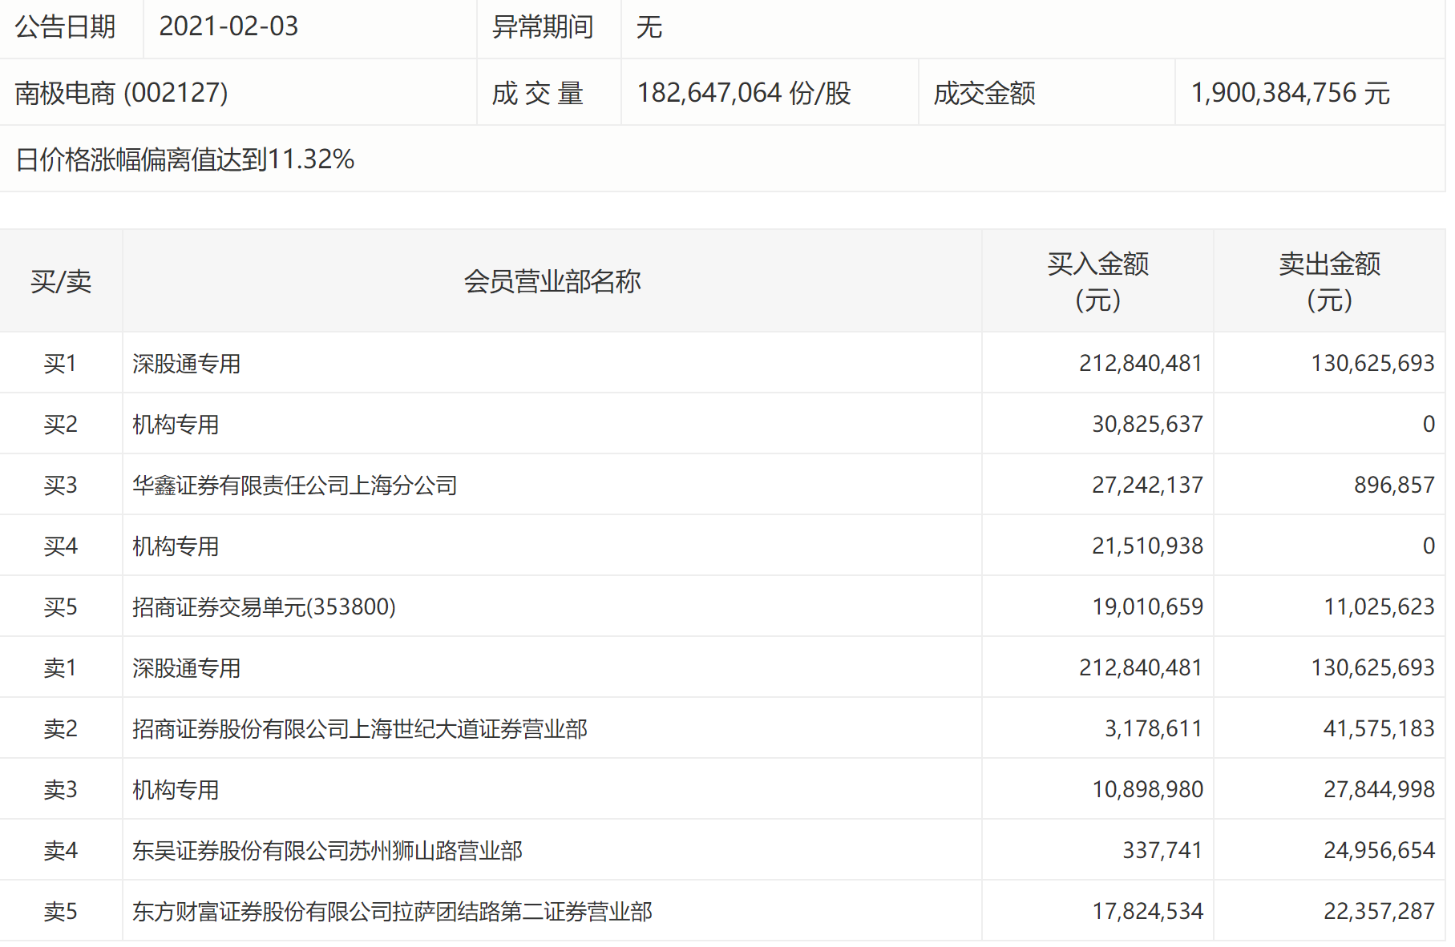Click 华鑫证券有限责任公司上海分公司

295,486
